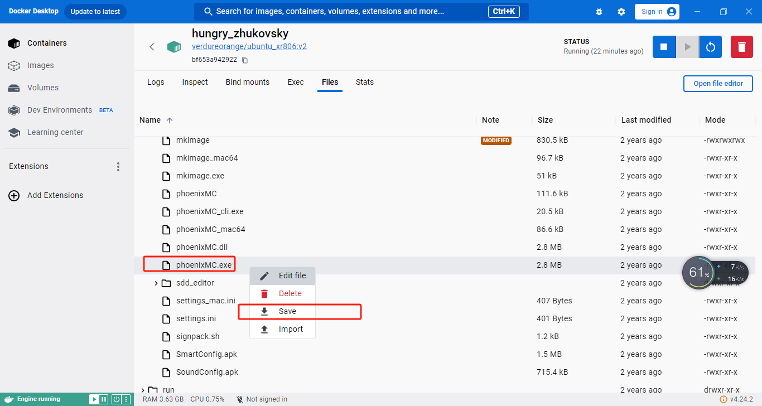This screenshot has height=406, width=762.
Task: Click the Mode column header
Action: click(x=715, y=120)
